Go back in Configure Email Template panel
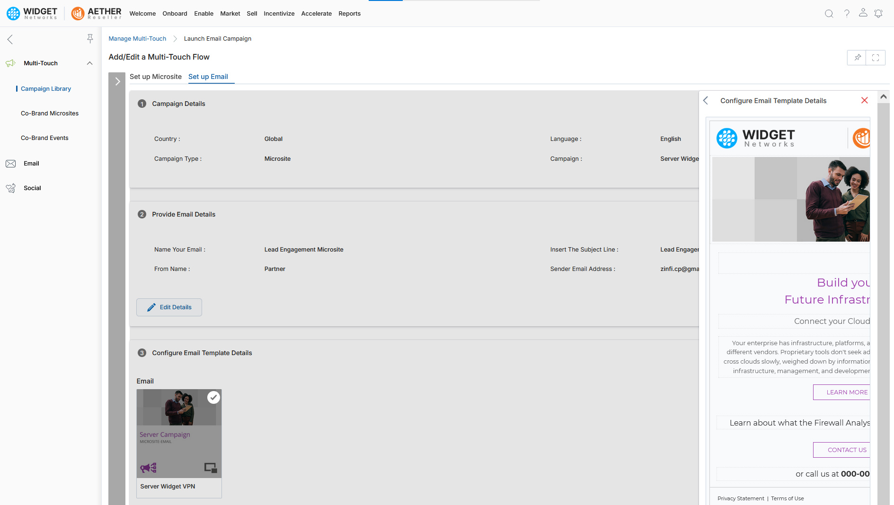Image resolution: width=894 pixels, height=505 pixels. pos(706,101)
